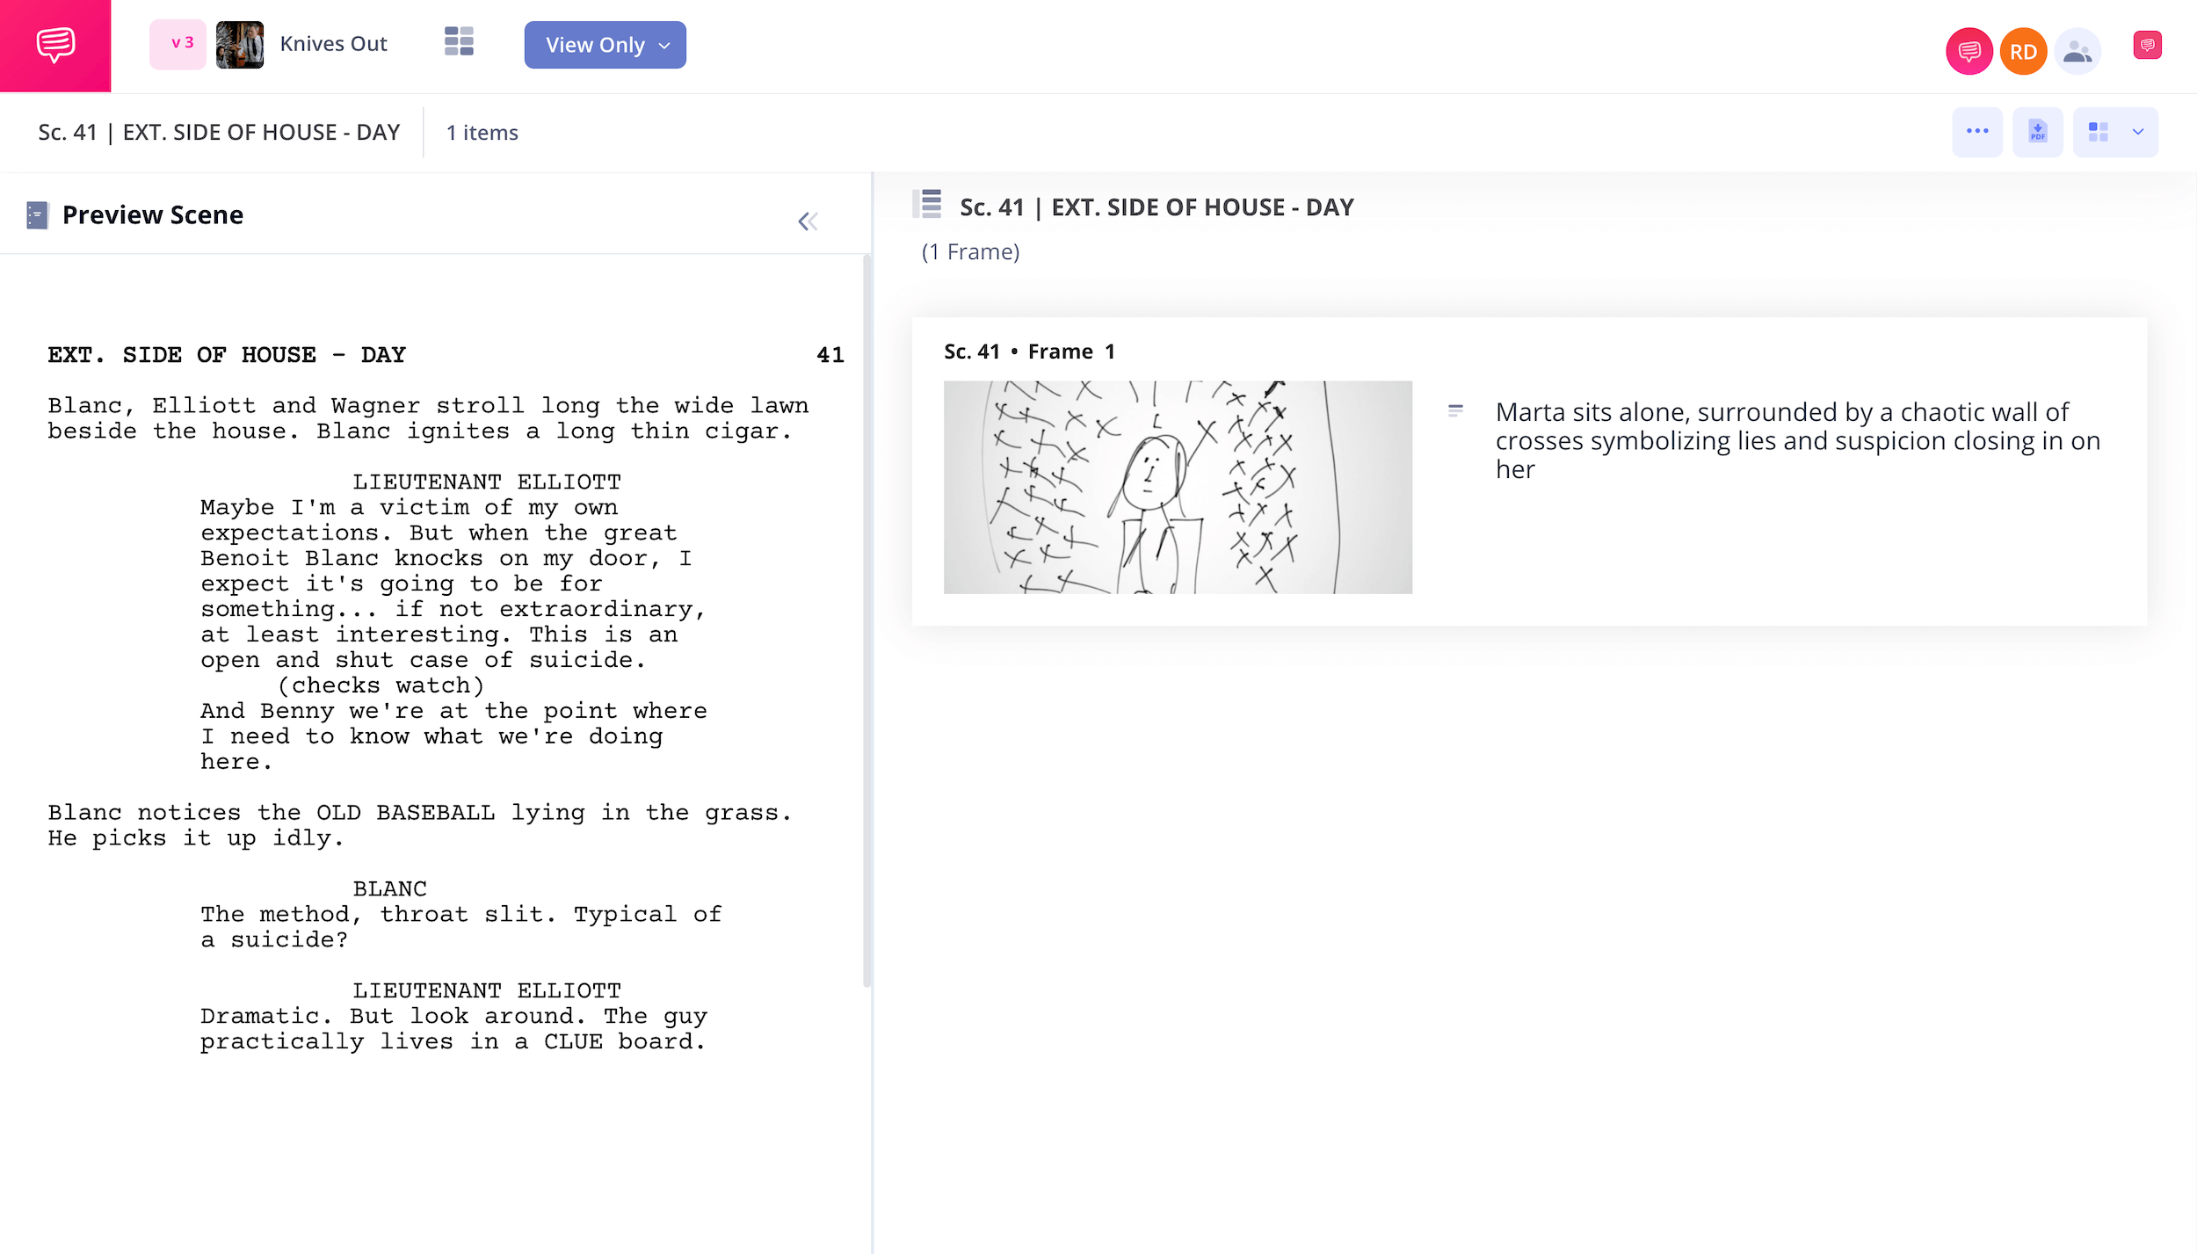Open the storyboard grid view icon
This screenshot has width=2197, height=1254.
[x=459, y=42]
